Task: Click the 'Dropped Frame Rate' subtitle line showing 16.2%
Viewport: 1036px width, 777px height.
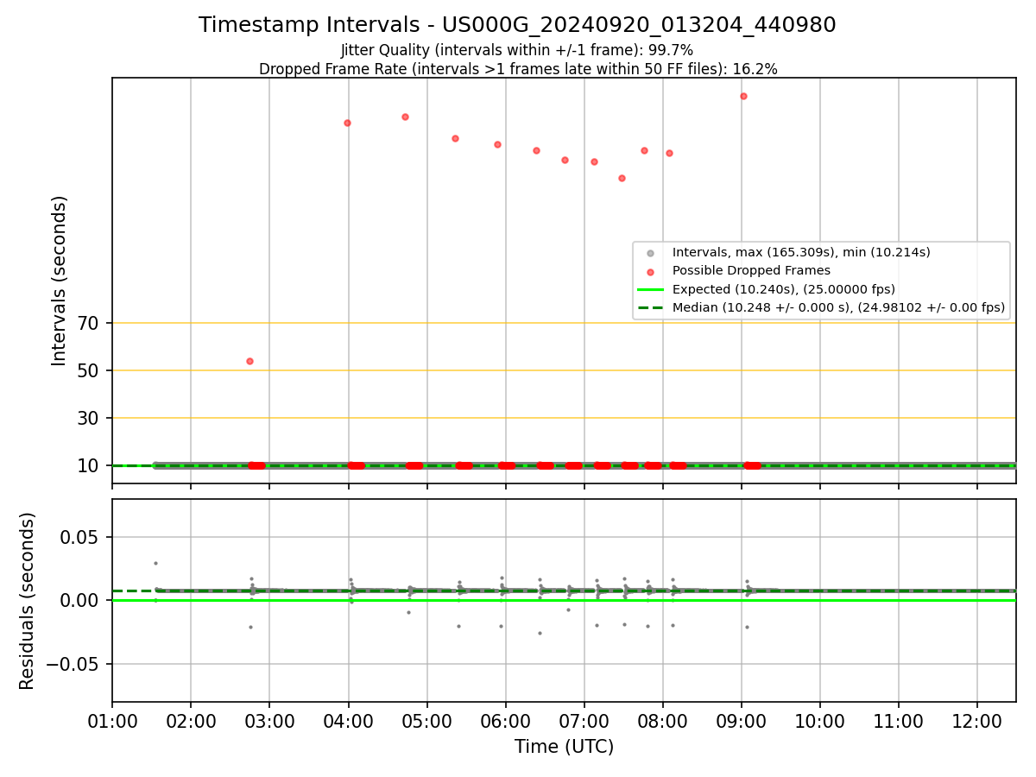Action: (x=518, y=69)
